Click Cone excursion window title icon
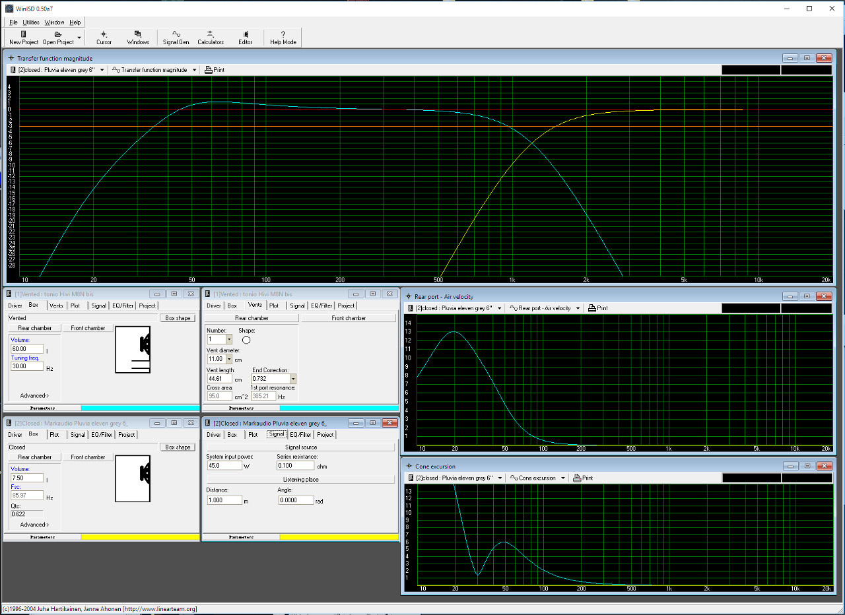This screenshot has height=615, width=845. [x=409, y=466]
